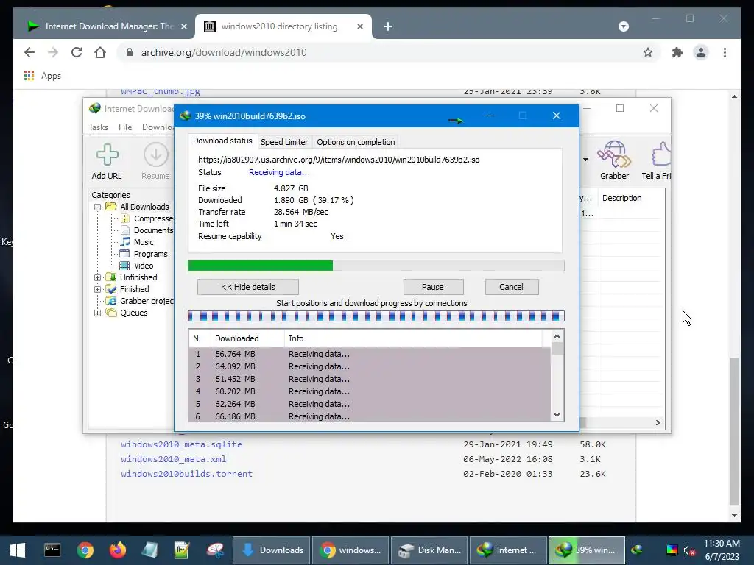Viewport: 754px width, 565px height.
Task: Click IDM list horizontal scroll right arrow
Action: [x=658, y=423]
